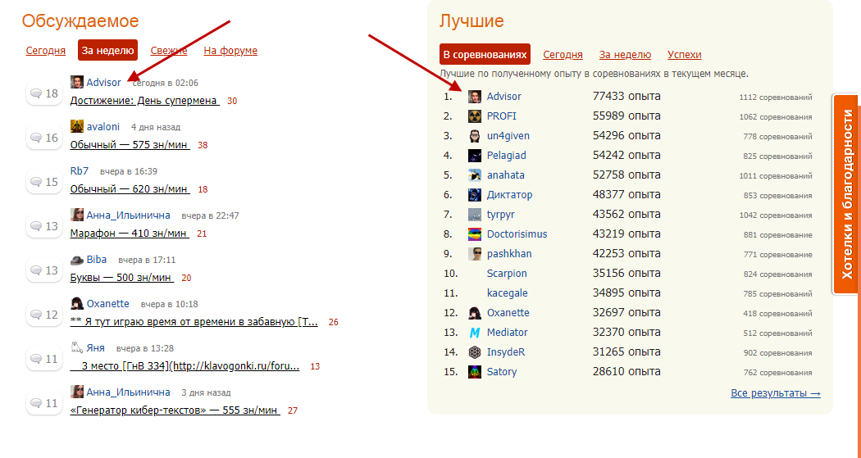Open Яня's profile name link
861x458 pixels.
pos(96,347)
